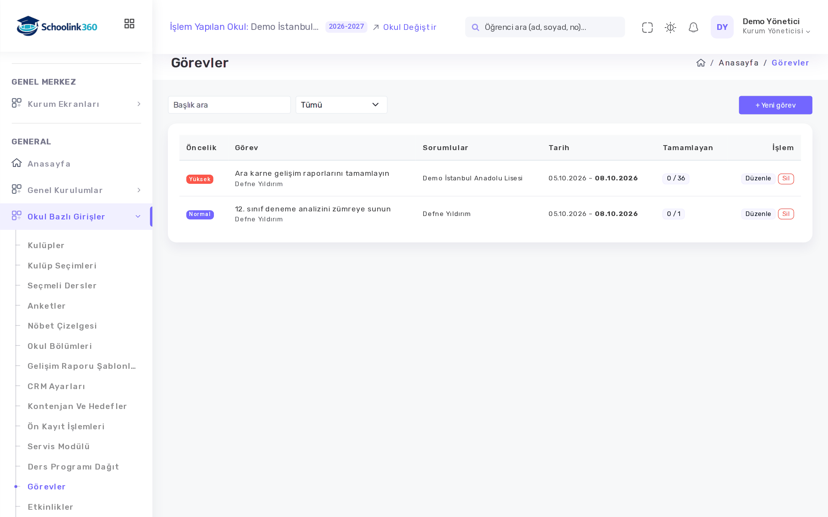The image size is (828, 517).
Task: Click the Anasayfa breadcrumb link
Action: click(x=738, y=63)
